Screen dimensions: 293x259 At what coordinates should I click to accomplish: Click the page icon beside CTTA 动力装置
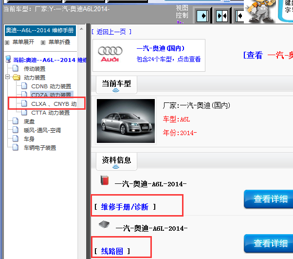click(x=24, y=112)
